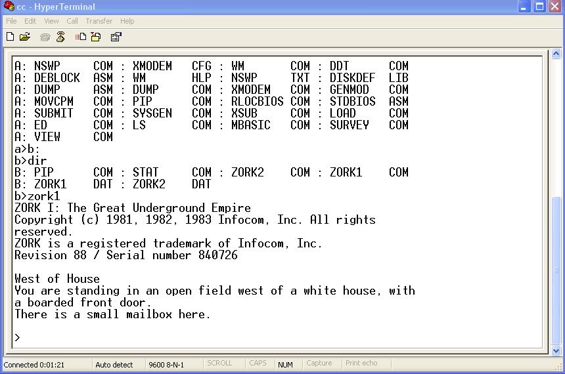This screenshot has height=374, width=565.
Task: Click the 'b>dir' command line text
Action: (x=31, y=161)
